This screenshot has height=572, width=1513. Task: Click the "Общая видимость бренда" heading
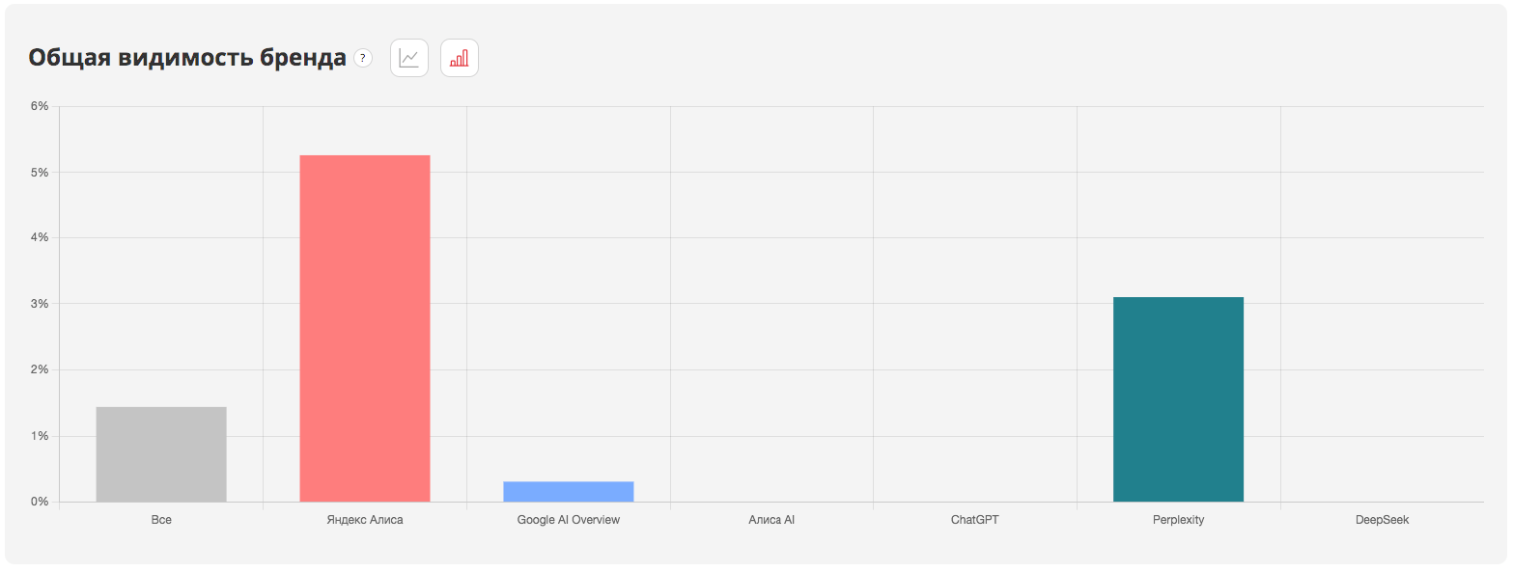pyautogui.click(x=187, y=59)
